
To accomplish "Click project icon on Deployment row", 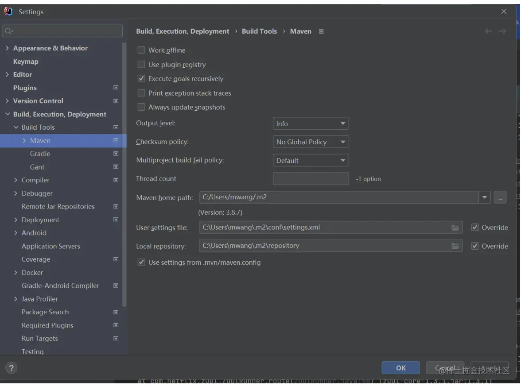I will pos(116,220).
